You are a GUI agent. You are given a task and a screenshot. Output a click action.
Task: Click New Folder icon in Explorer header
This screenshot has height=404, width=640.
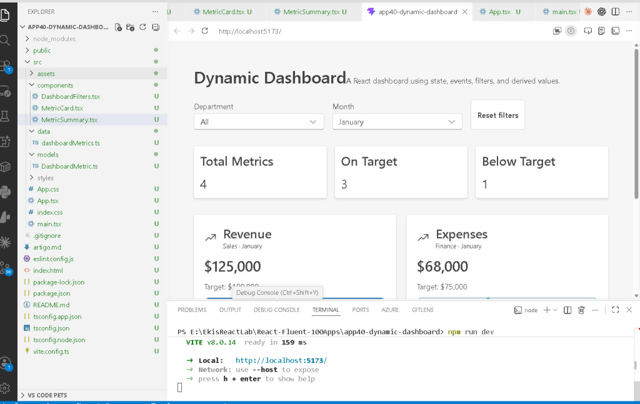pos(131,27)
